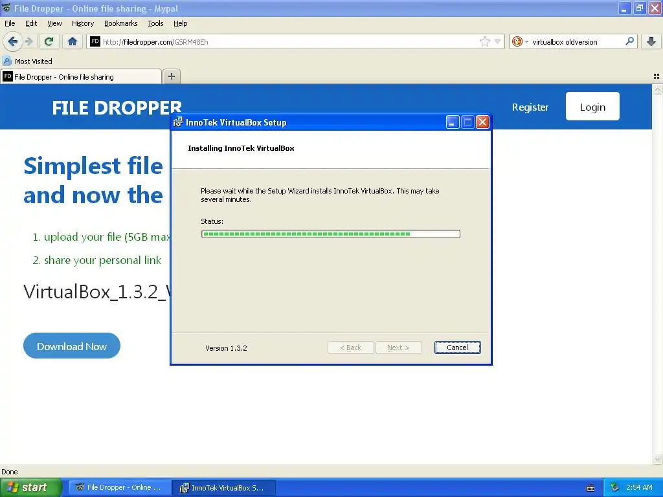Viewport: 663px width, 497px height.
Task: Click the system tray network icon
Action: [x=614, y=487]
